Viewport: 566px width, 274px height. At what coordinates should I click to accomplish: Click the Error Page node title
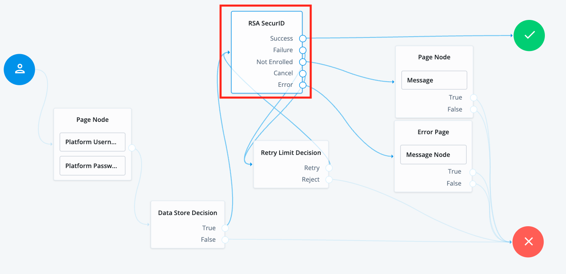point(433,132)
